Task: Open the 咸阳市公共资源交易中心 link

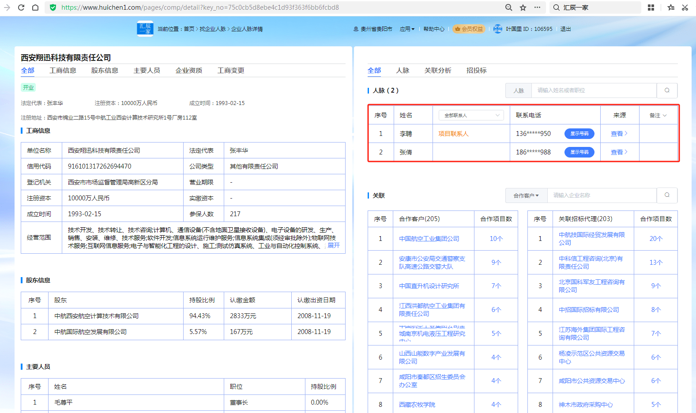Action: [592, 381]
